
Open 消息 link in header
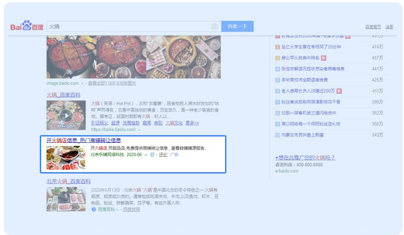click(389, 27)
